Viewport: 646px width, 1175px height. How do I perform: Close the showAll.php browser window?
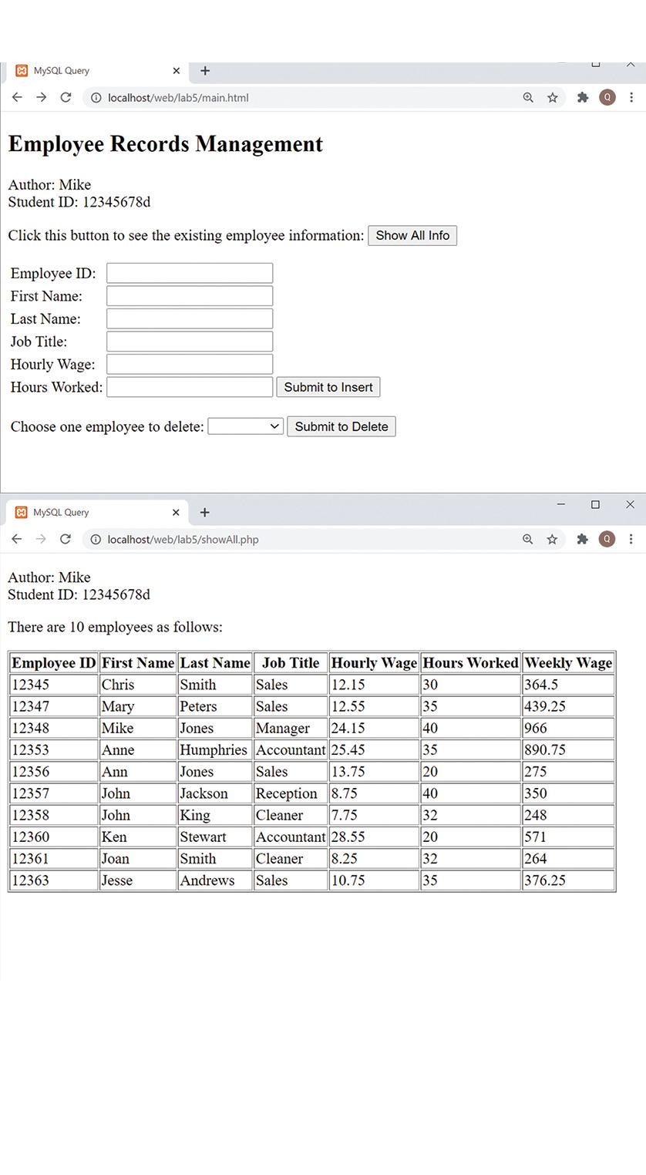pyautogui.click(x=630, y=504)
